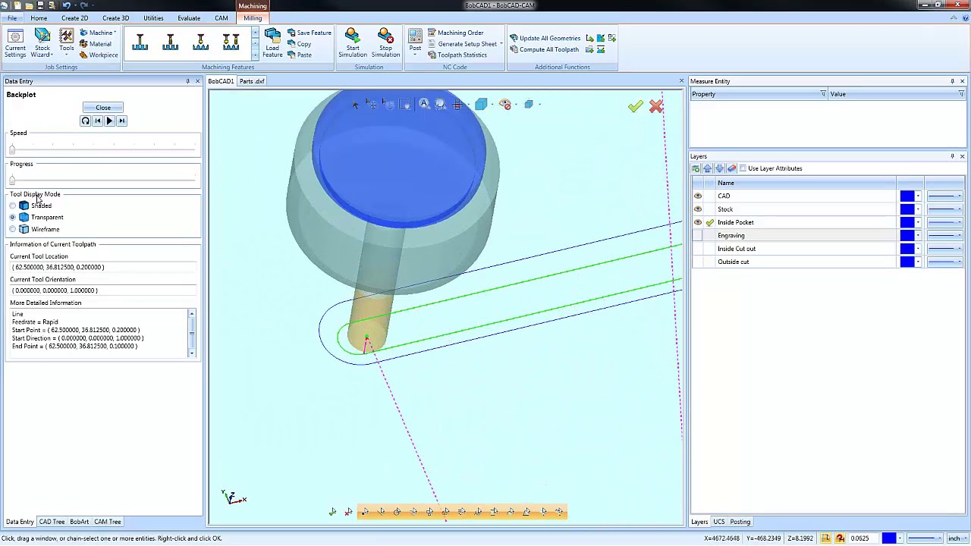Screen dimensions: 971x546
Task: Adjust the Speed slider handle
Action: point(12,149)
